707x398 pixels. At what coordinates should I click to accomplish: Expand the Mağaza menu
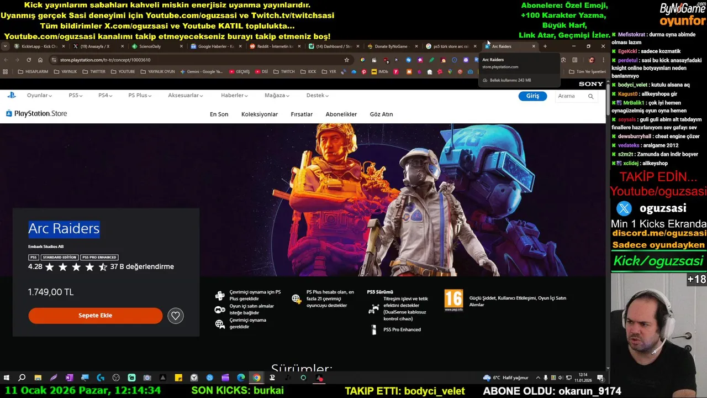click(x=277, y=96)
